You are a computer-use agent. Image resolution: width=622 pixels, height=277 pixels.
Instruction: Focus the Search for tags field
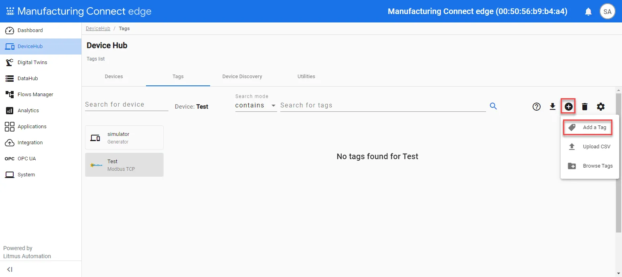pyautogui.click(x=383, y=105)
